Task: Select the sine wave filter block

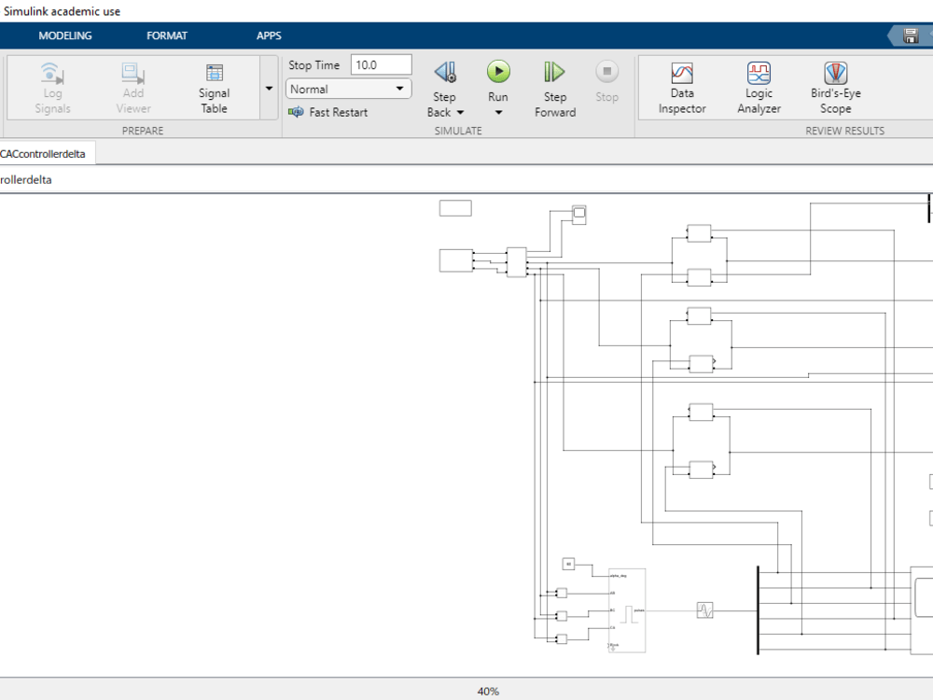Action: pos(704,610)
